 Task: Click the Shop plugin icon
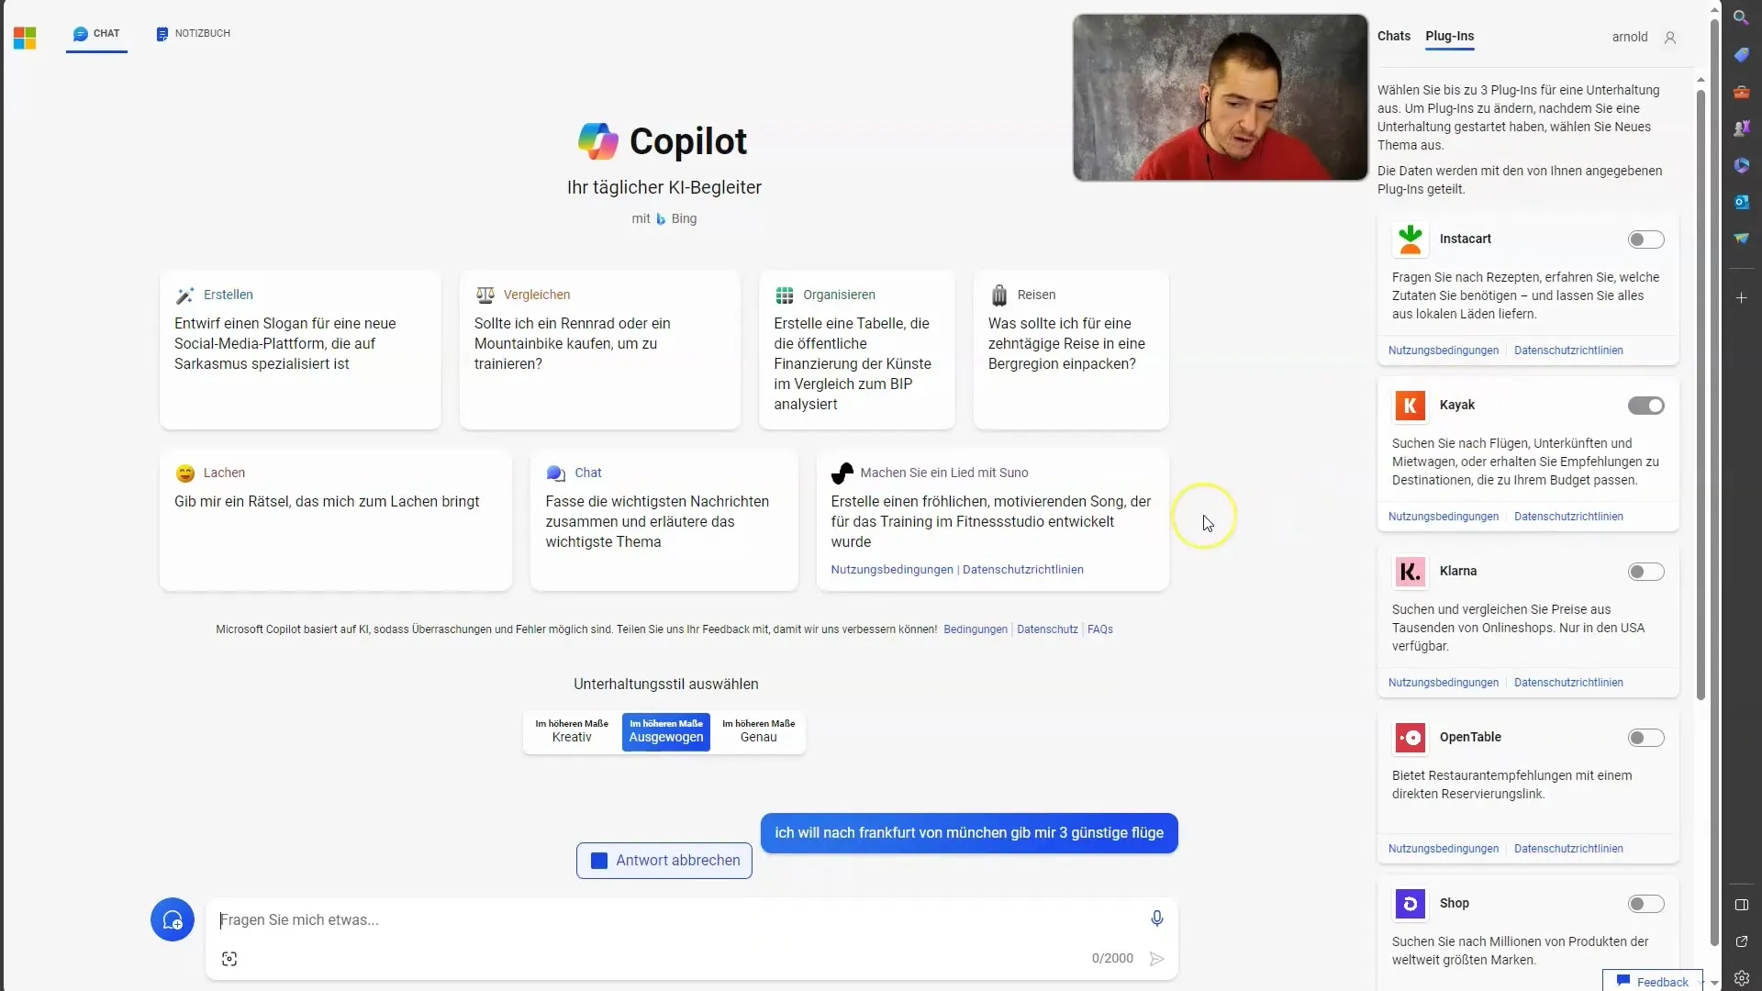tap(1410, 903)
